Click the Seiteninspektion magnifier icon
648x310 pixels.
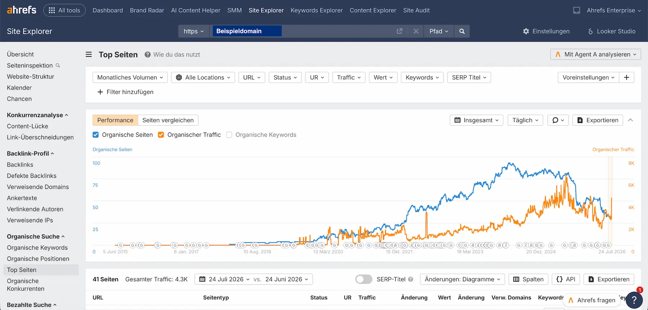(x=58, y=65)
